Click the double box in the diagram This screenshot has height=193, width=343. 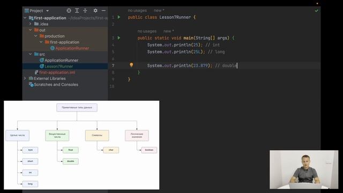click(x=70, y=161)
